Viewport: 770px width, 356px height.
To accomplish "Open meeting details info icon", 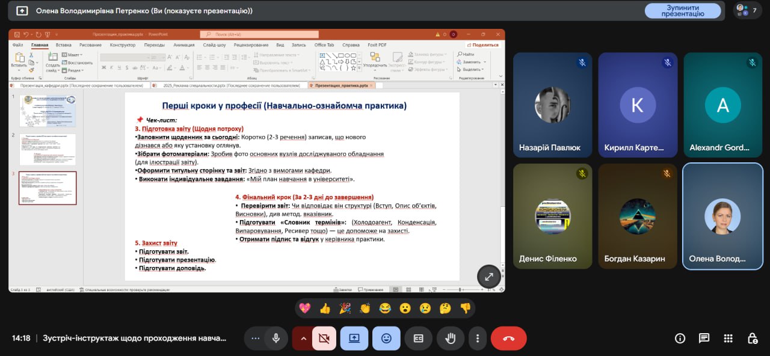I will click(x=680, y=338).
